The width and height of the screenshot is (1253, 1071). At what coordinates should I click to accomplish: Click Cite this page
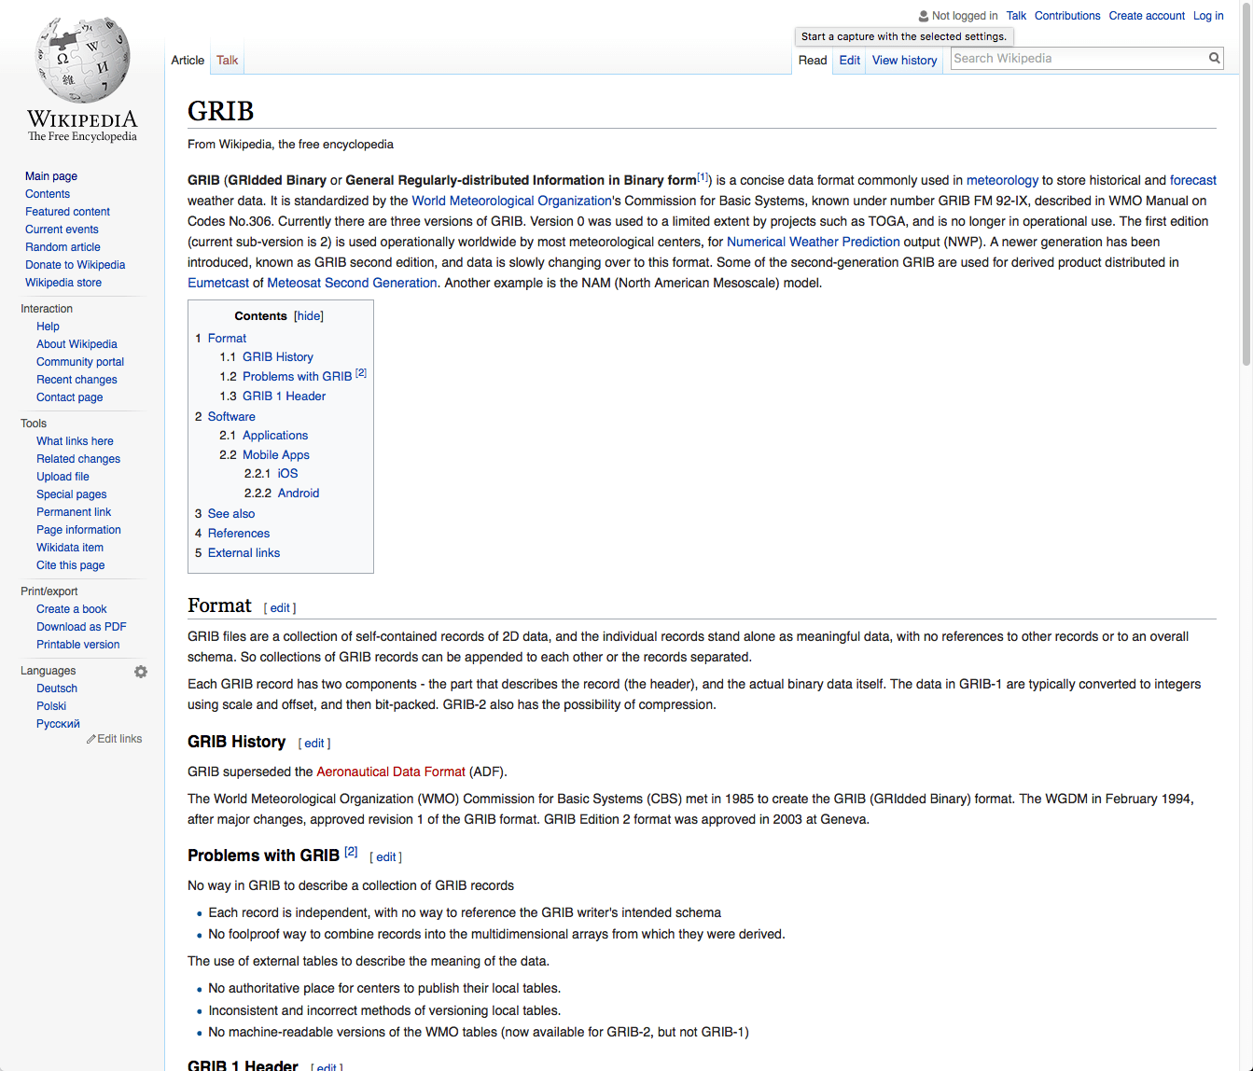(71, 565)
